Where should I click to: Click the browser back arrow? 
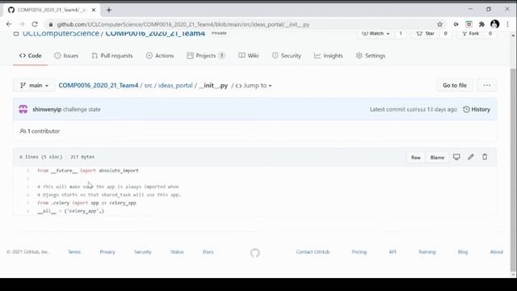9,24
